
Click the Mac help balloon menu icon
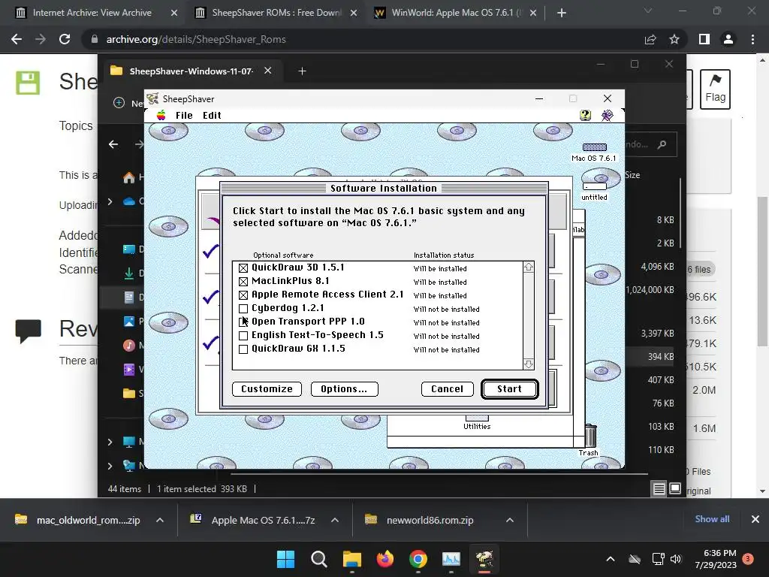[x=586, y=115]
